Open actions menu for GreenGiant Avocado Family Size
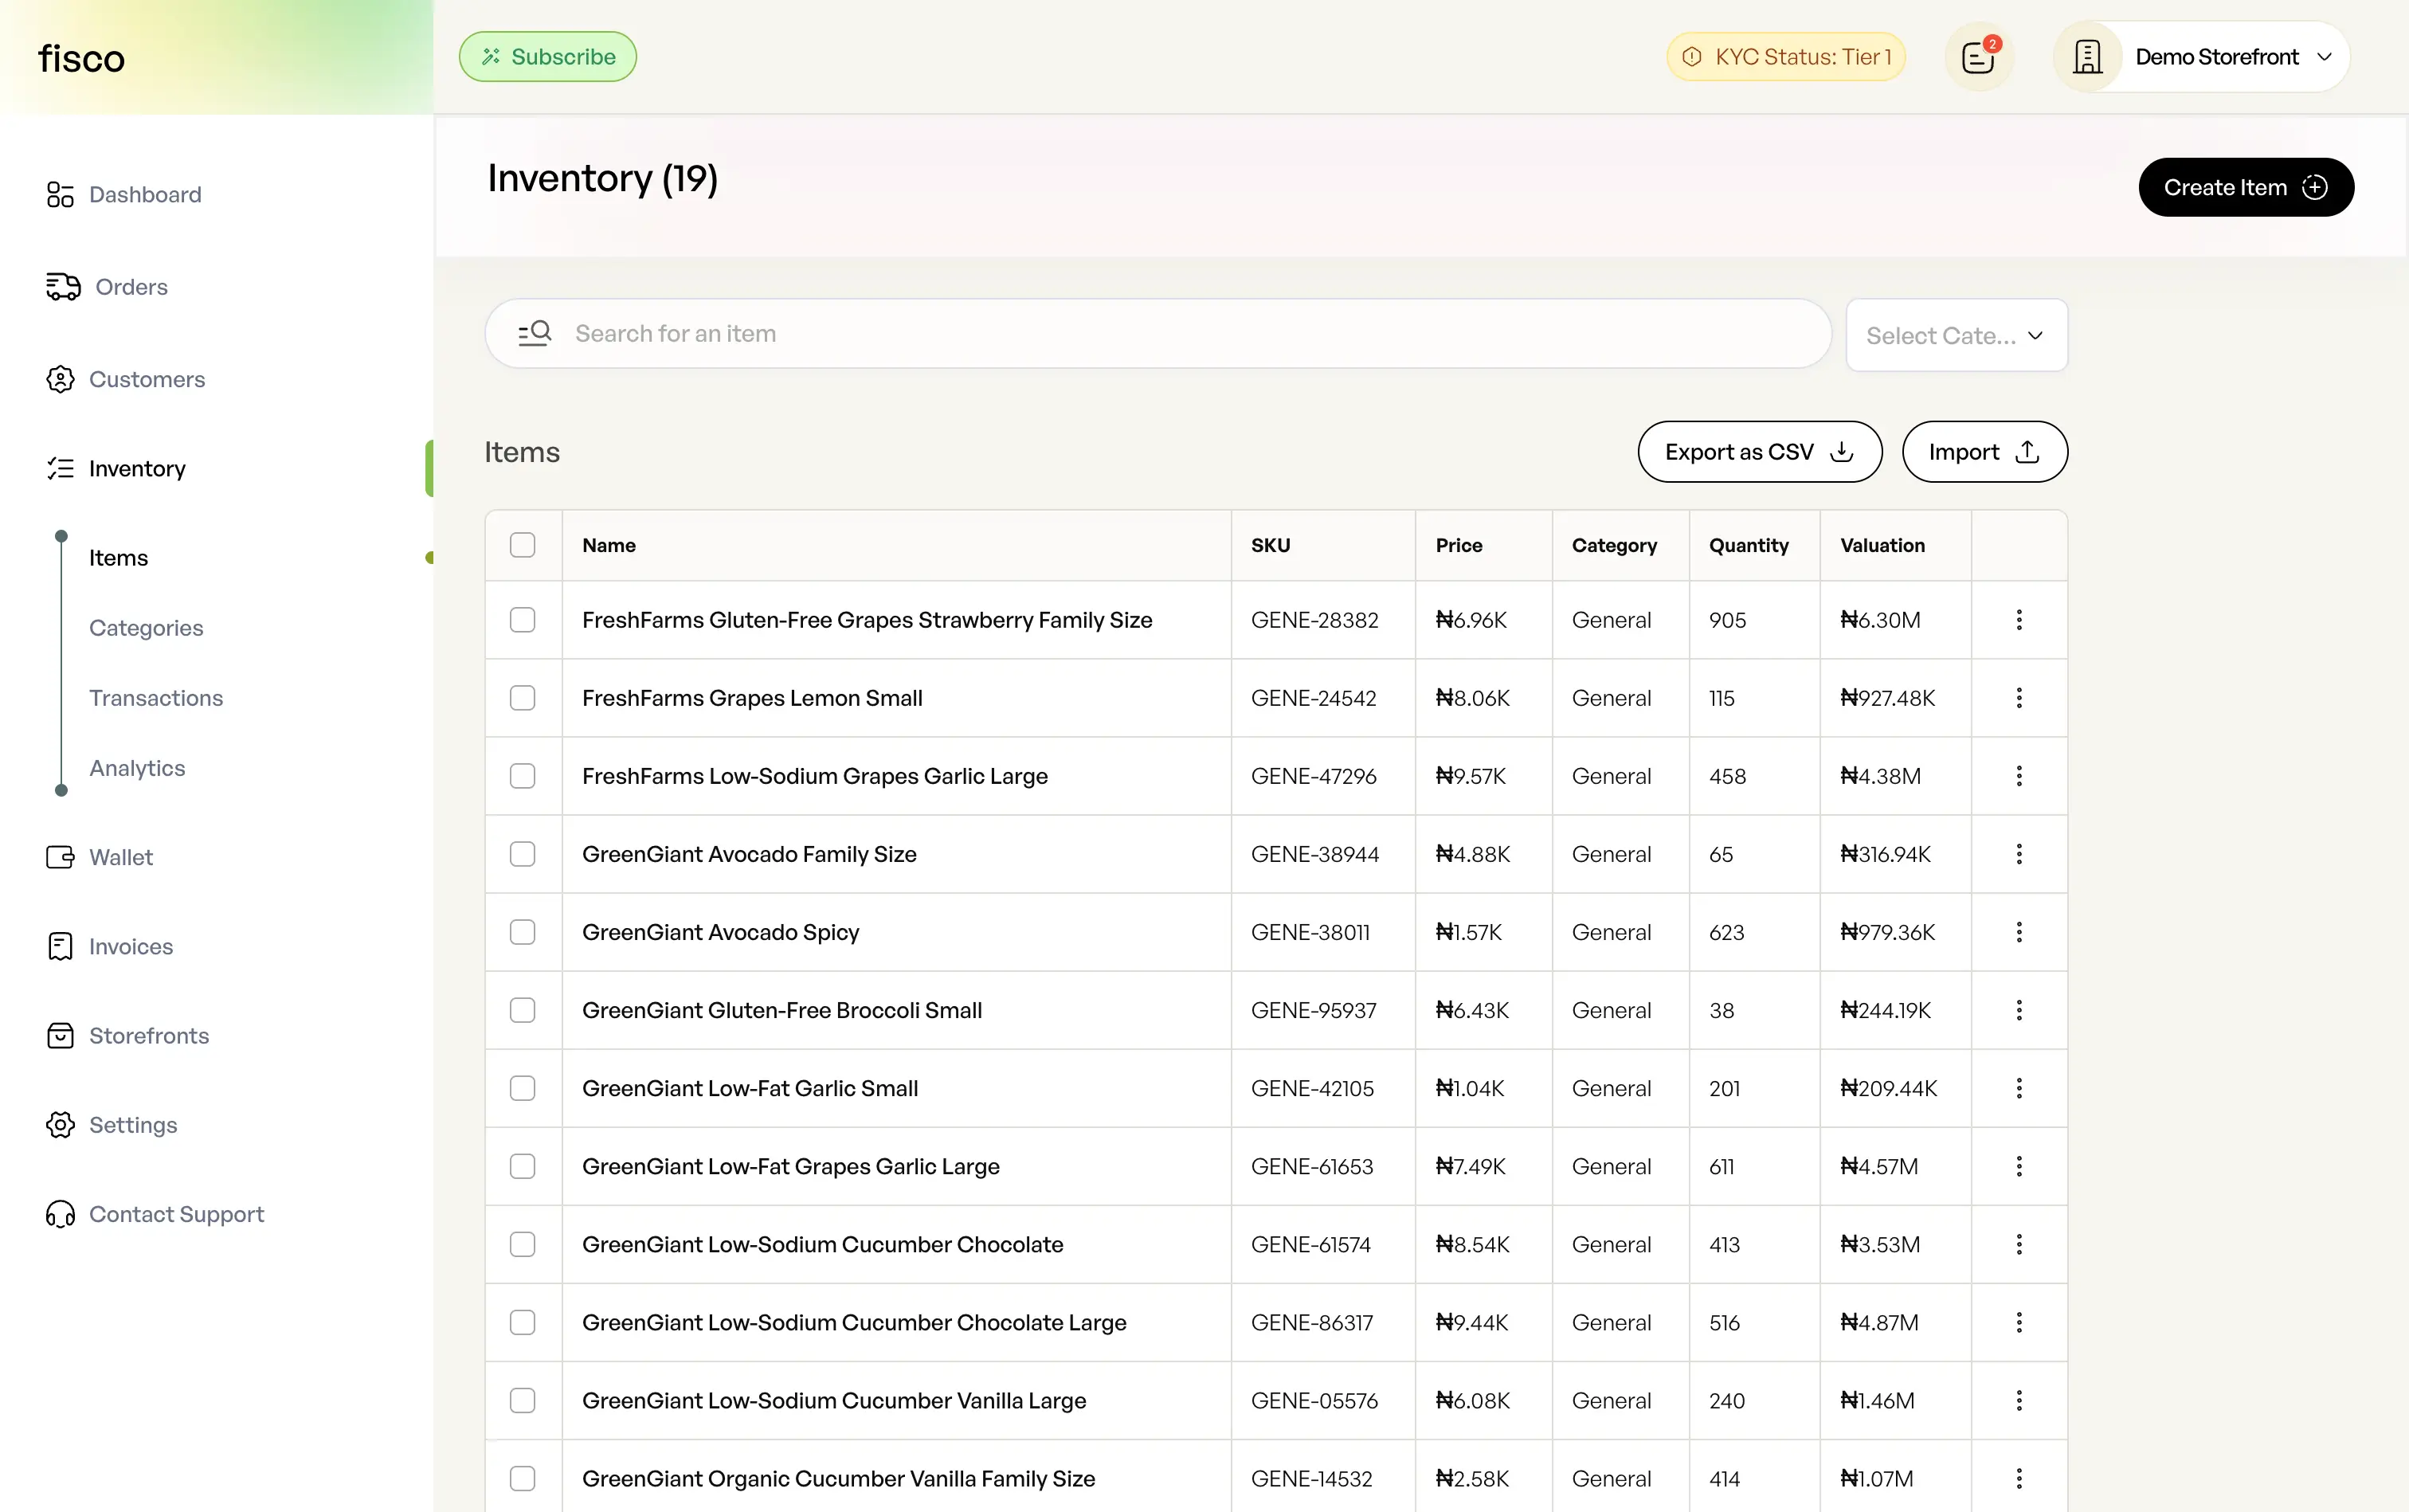 click(x=2019, y=854)
